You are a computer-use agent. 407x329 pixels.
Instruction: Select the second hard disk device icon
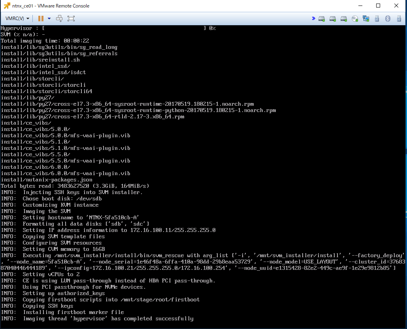[333, 19]
